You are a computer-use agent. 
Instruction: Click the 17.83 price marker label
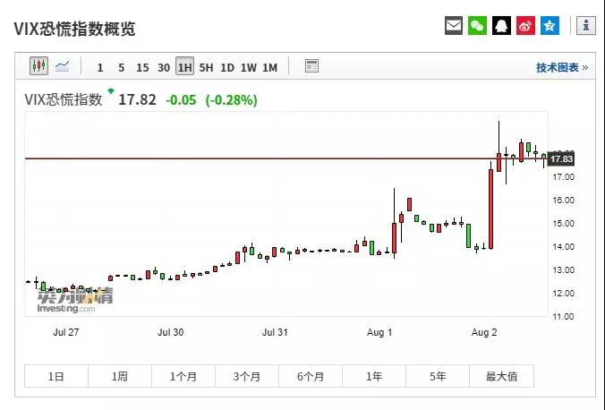[x=561, y=158]
